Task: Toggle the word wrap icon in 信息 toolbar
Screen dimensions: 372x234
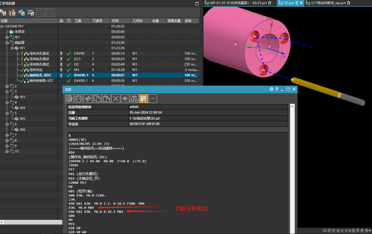Action: 144,98
